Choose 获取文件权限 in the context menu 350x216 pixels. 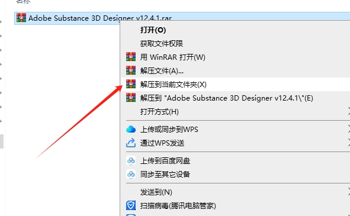[162, 44]
